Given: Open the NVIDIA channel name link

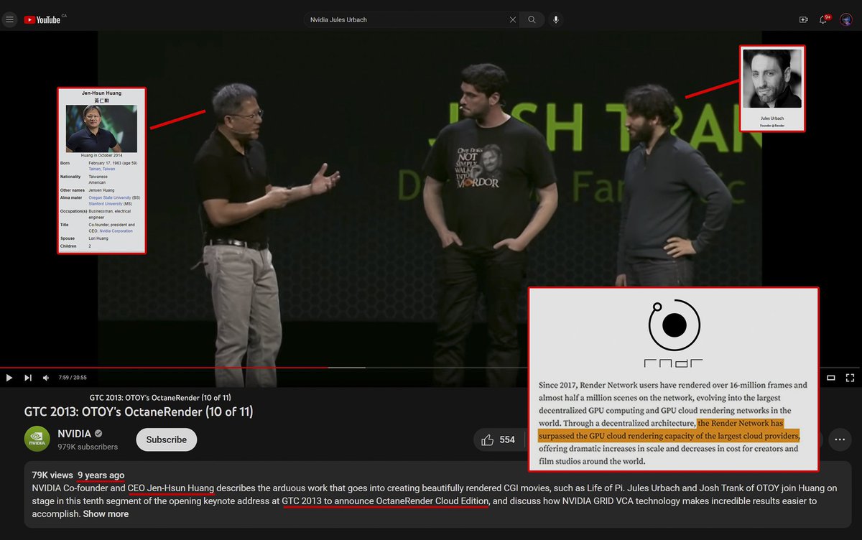Looking at the screenshot, I should (x=75, y=434).
